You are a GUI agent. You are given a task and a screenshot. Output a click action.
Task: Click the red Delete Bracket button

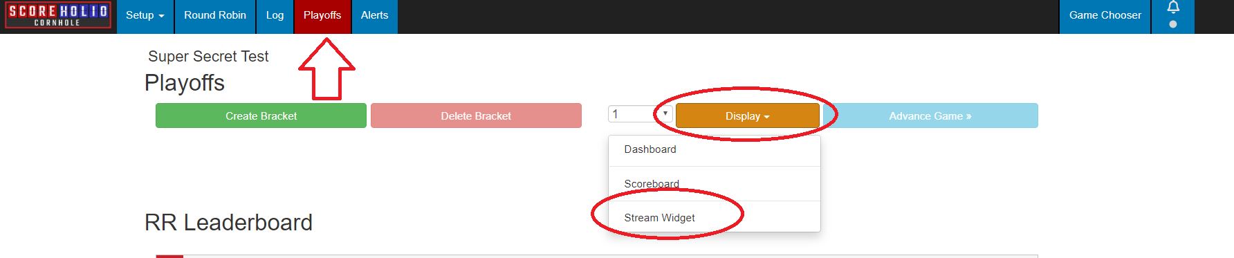[476, 116]
